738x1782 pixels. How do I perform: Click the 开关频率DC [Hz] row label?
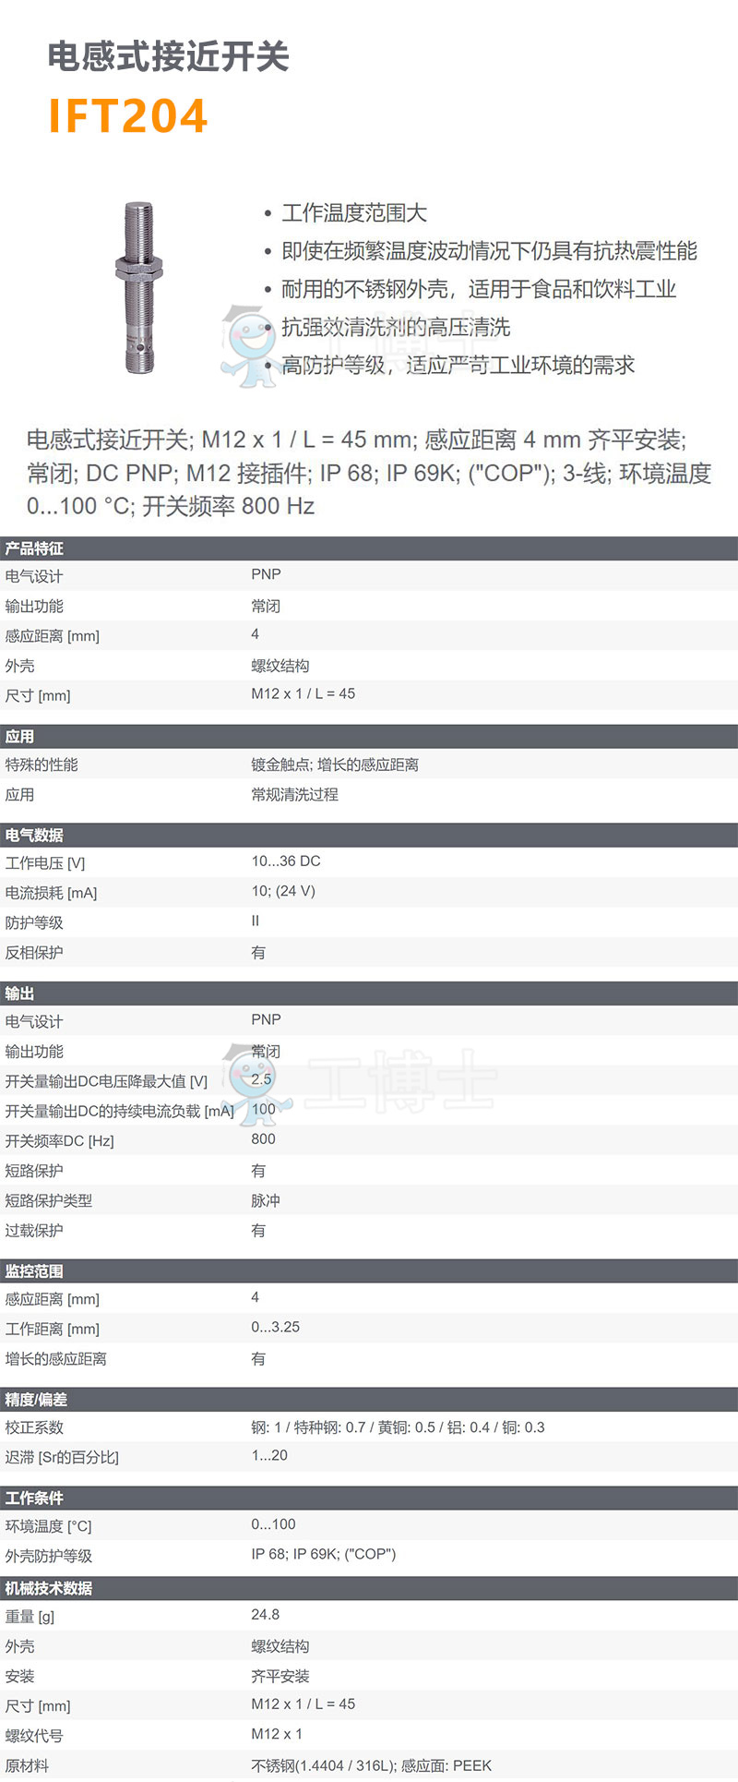60,1141
